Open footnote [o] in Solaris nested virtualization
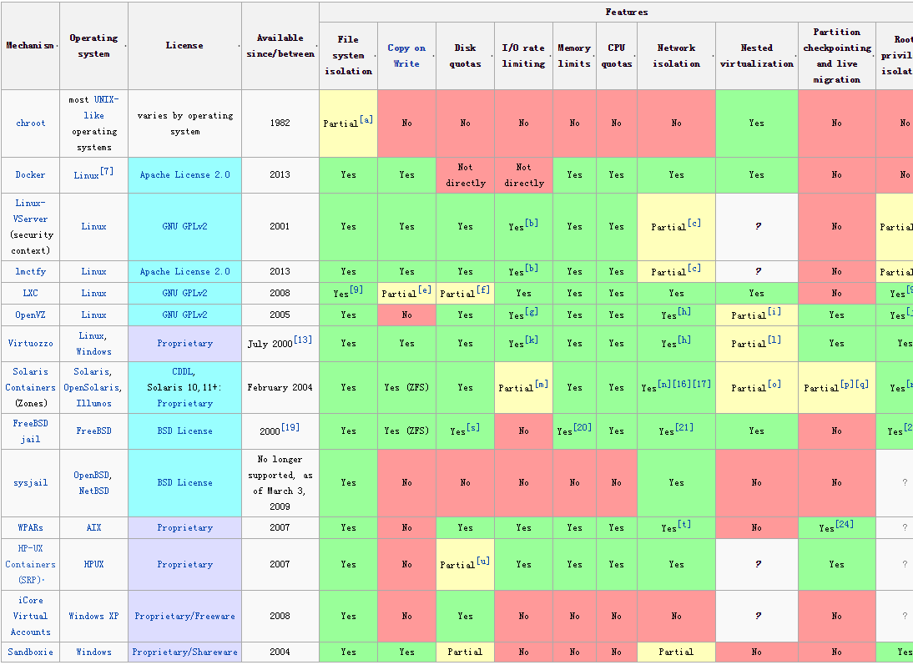The image size is (913, 665). tap(774, 384)
